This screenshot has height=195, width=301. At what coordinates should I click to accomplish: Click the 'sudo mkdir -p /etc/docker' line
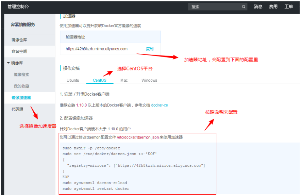[x=91, y=148]
